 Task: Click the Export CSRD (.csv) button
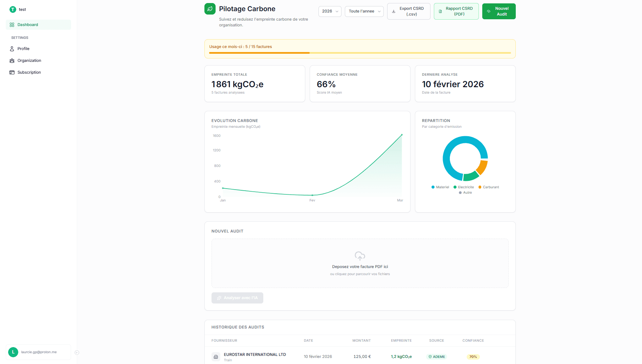pos(408,11)
